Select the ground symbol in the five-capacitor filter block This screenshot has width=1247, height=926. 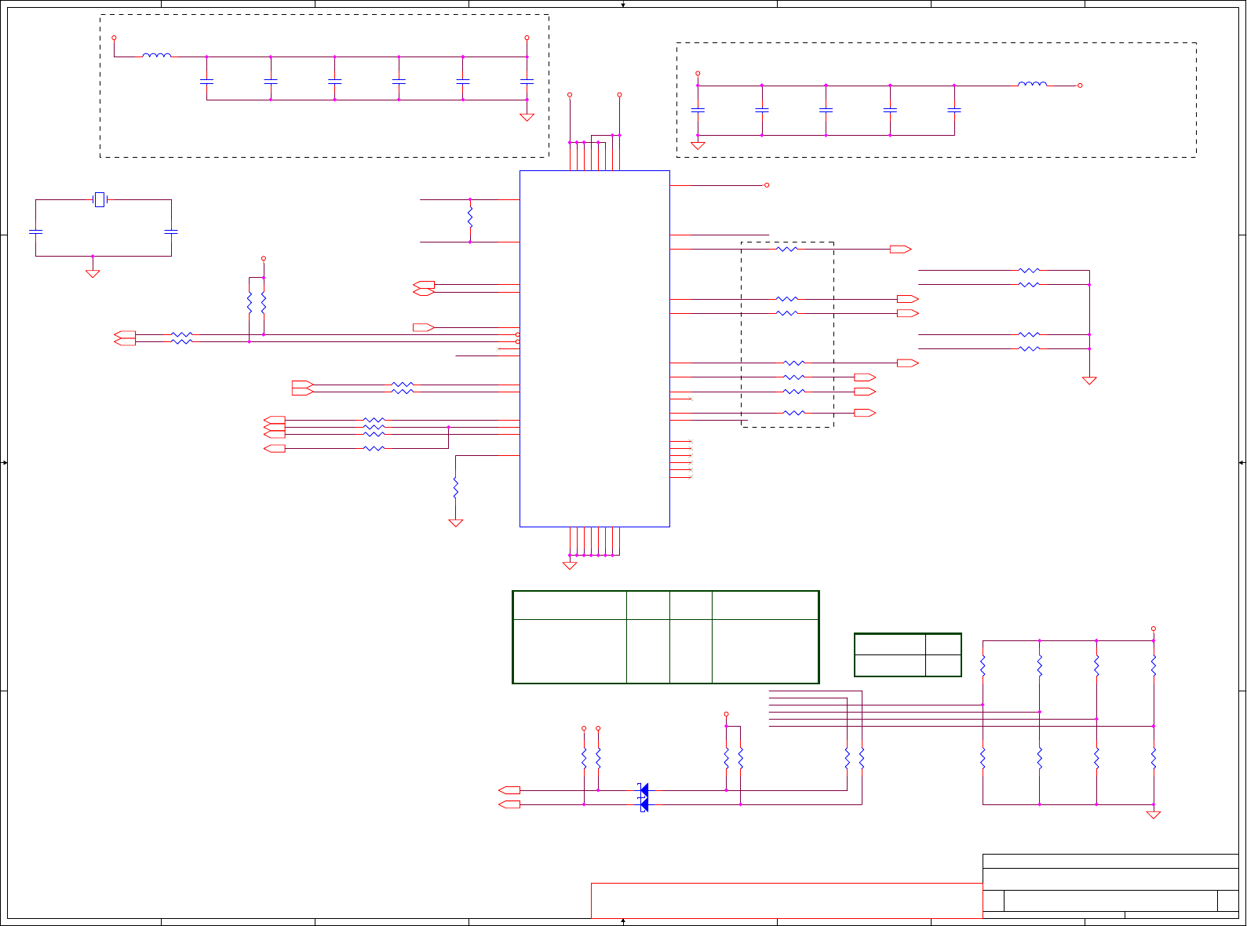click(x=698, y=145)
